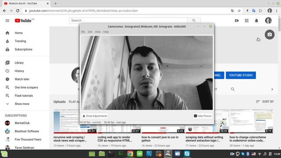Click the next tabs chevron arrow
This screenshot has width=281, height=158.
click(x=272, y=89)
